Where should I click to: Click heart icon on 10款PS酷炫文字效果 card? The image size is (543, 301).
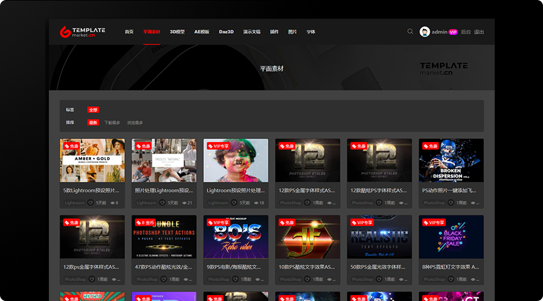pyautogui.click(x=307, y=279)
